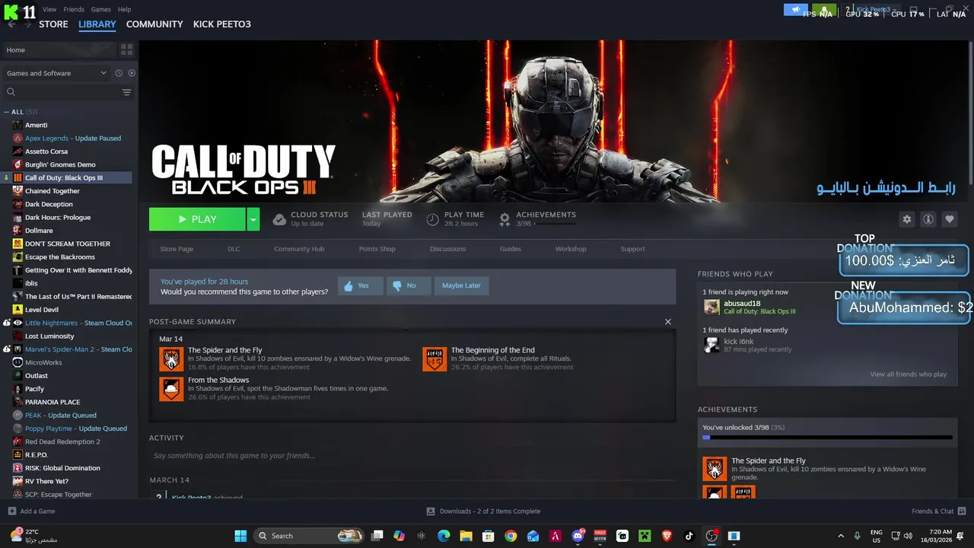Open TikTok from the taskbar
974x548 pixels.
[689, 536]
